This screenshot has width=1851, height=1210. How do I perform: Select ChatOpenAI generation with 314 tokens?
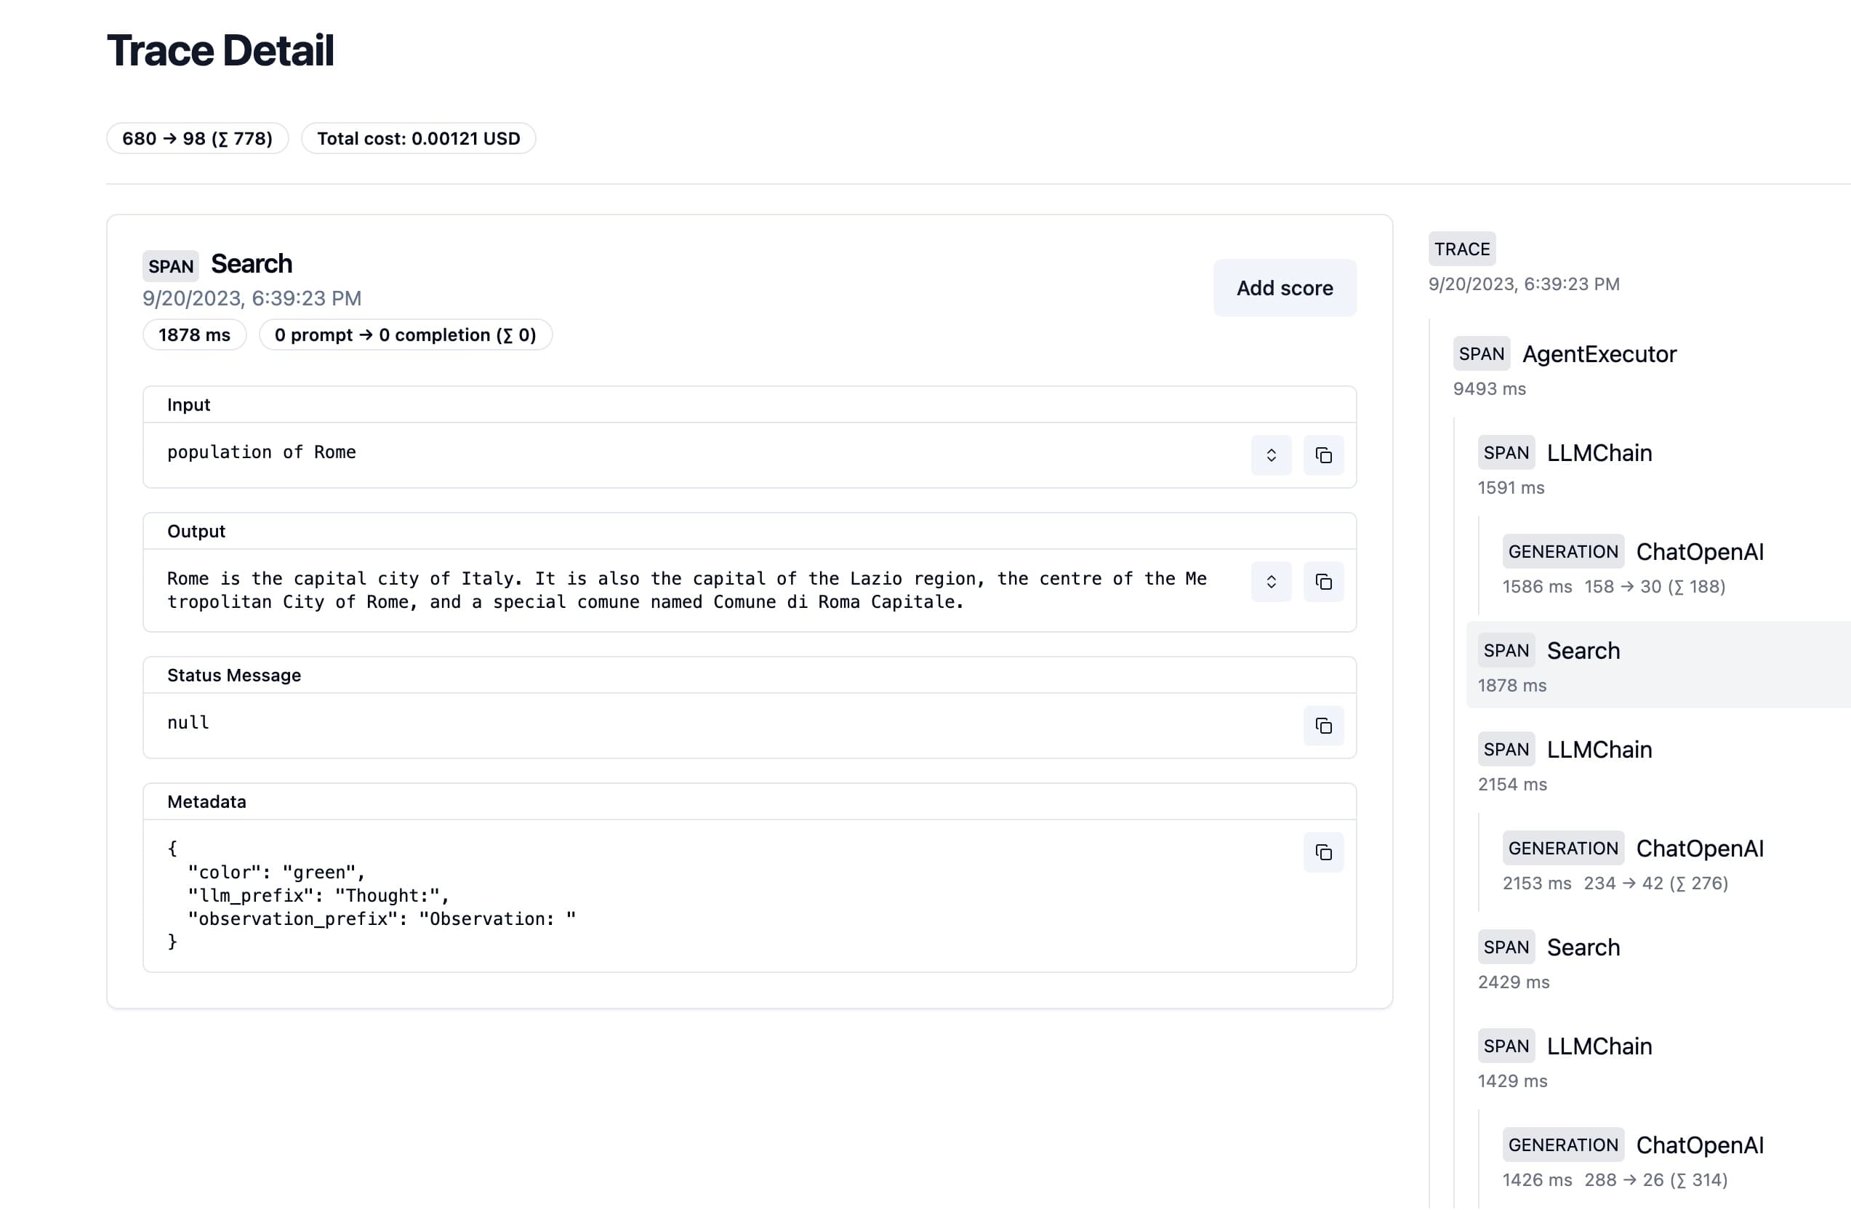pos(1698,1145)
